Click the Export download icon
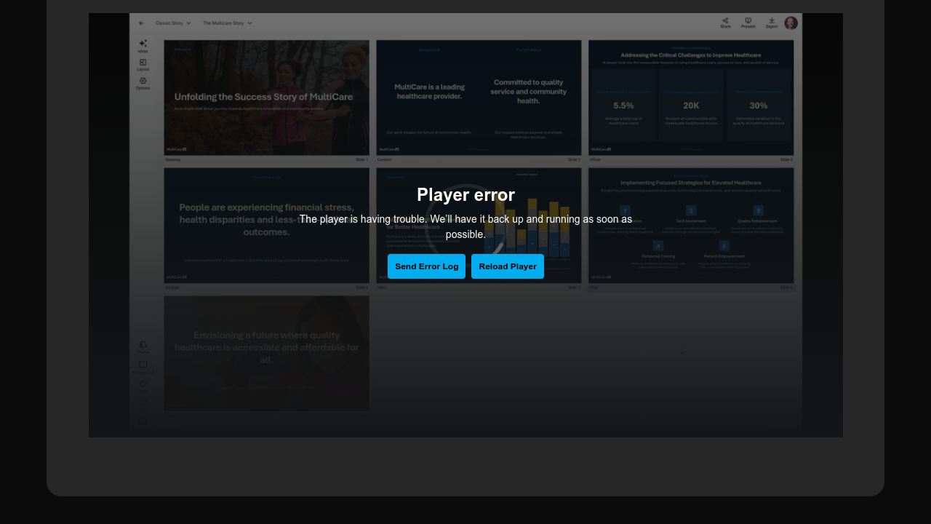 (772, 23)
